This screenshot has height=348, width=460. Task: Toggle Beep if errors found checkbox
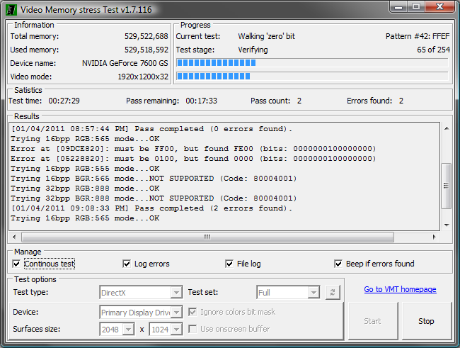click(x=338, y=264)
